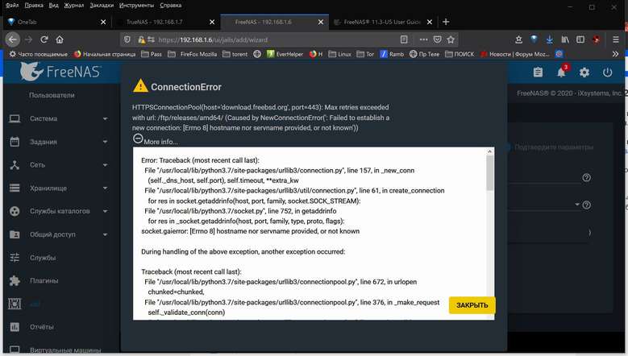This screenshot has width=628, height=356.
Task: Click the jails icon in the sidebar
Action: point(15,304)
